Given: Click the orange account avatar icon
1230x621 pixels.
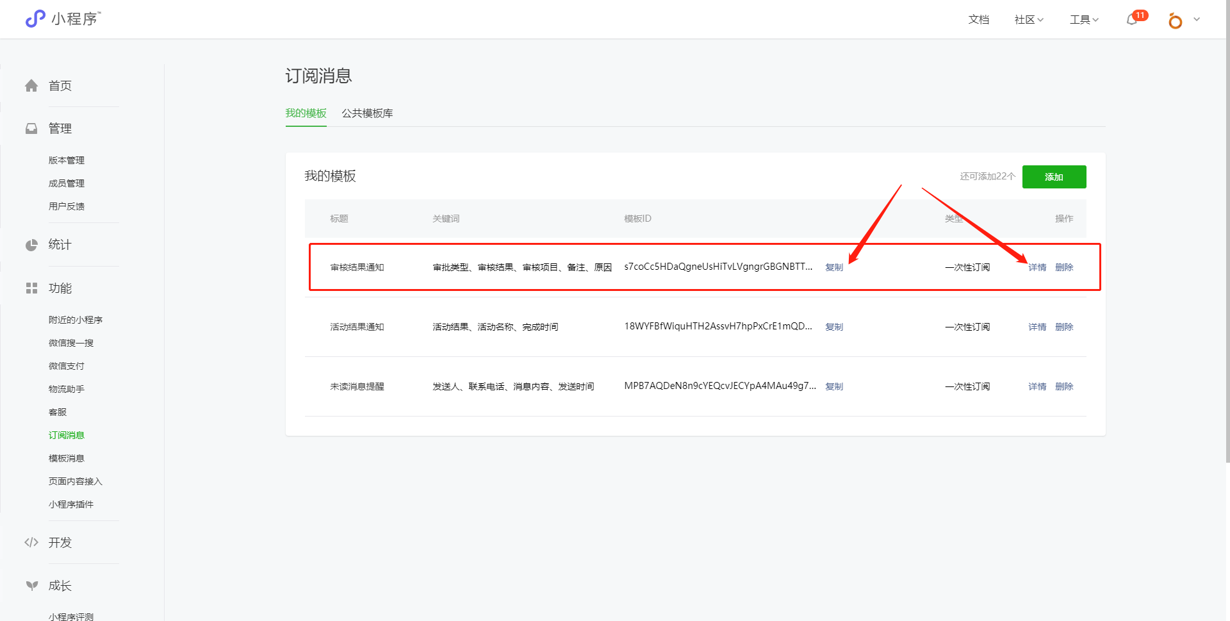Looking at the screenshot, I should pos(1175,21).
